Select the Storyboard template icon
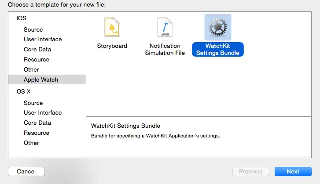The width and height of the screenshot is (320, 184). [112, 27]
